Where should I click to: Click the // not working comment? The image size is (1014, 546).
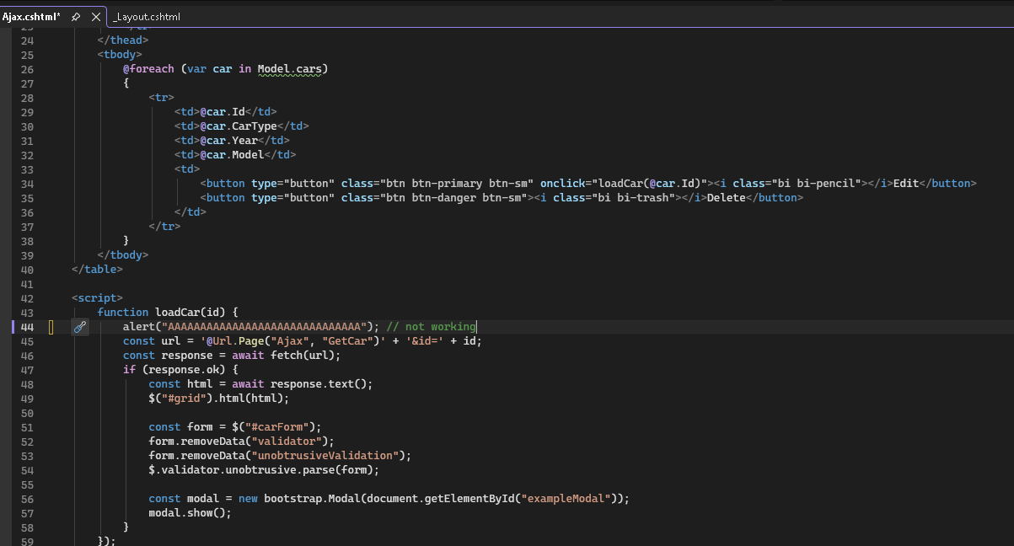click(x=431, y=327)
